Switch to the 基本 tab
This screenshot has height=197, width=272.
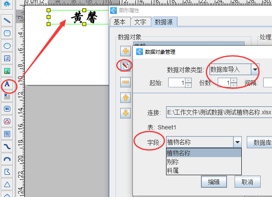(120, 22)
